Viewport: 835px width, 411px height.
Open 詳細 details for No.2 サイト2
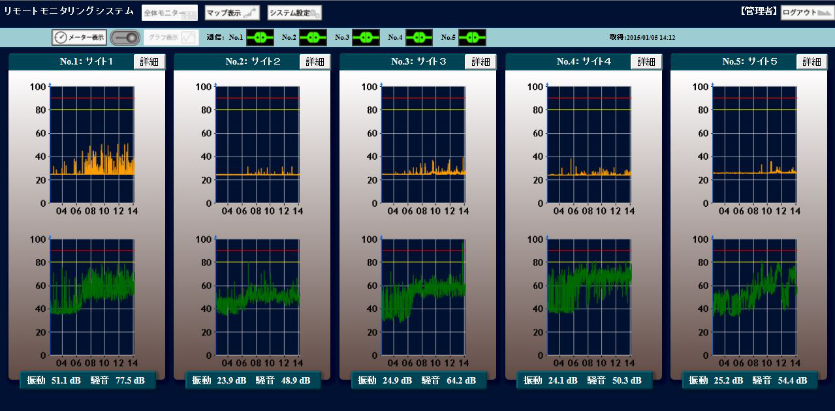(x=315, y=61)
